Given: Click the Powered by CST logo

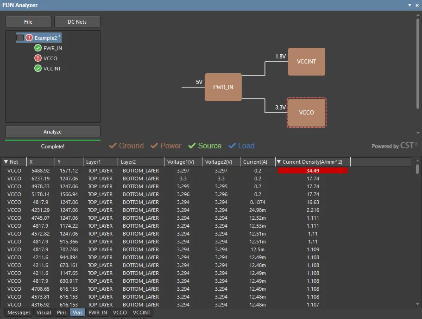Looking at the screenshot, I should coord(395,146).
